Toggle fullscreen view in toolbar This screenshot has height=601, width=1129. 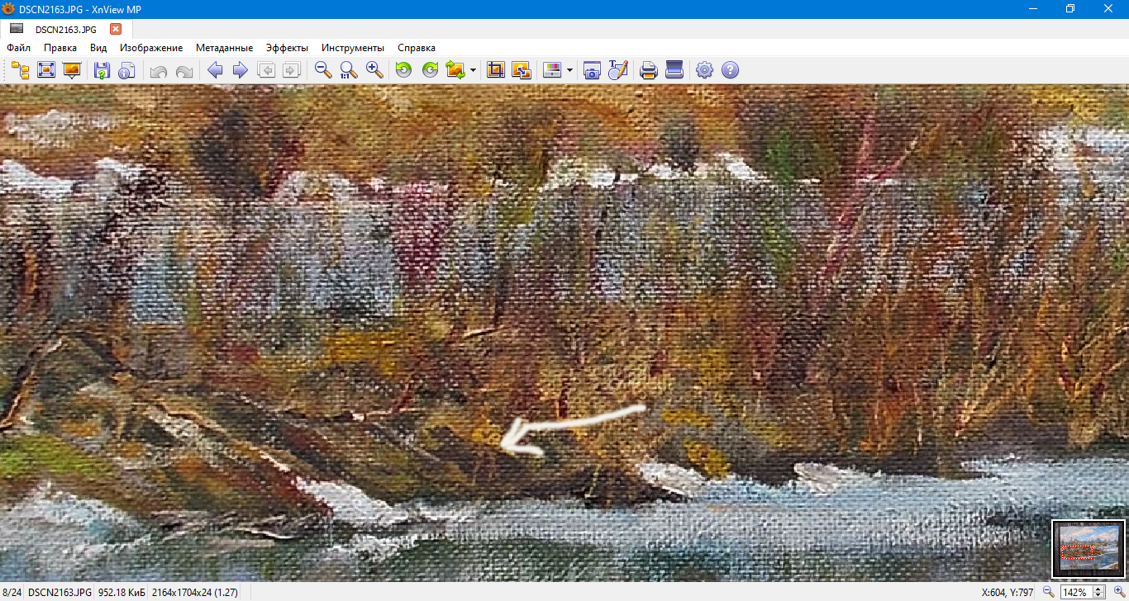[46, 70]
